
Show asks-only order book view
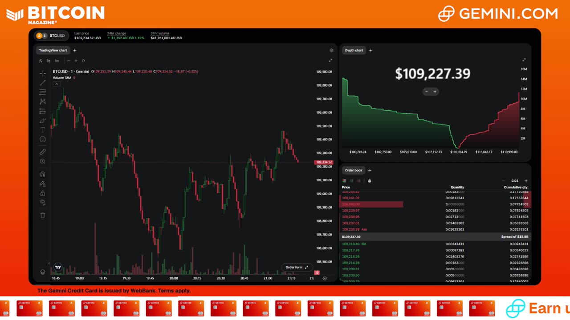point(359,181)
